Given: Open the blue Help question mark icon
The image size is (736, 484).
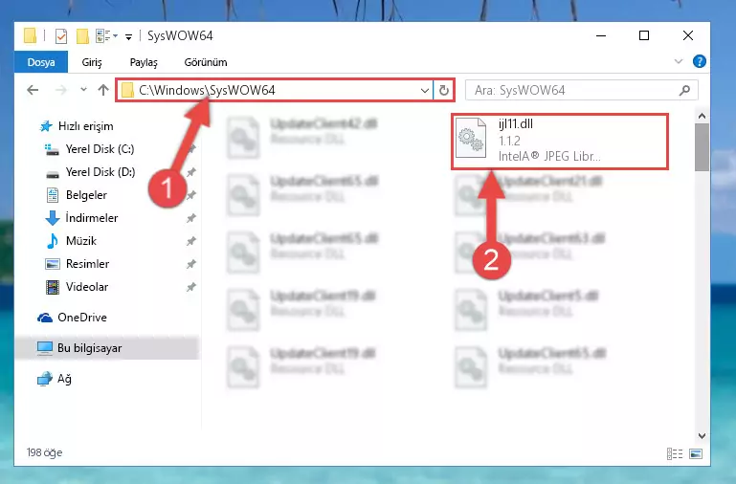Looking at the screenshot, I should pos(700,61).
